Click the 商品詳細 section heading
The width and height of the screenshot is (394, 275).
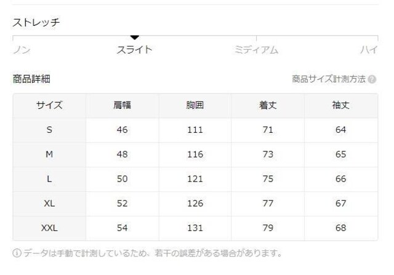pos(31,79)
